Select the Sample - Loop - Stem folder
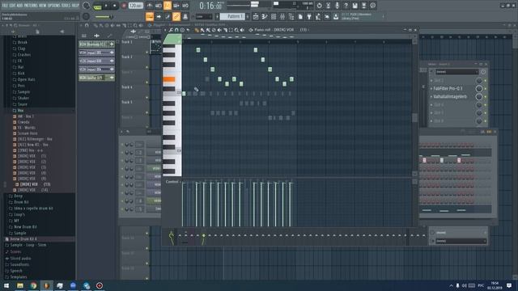 [x=28, y=245]
